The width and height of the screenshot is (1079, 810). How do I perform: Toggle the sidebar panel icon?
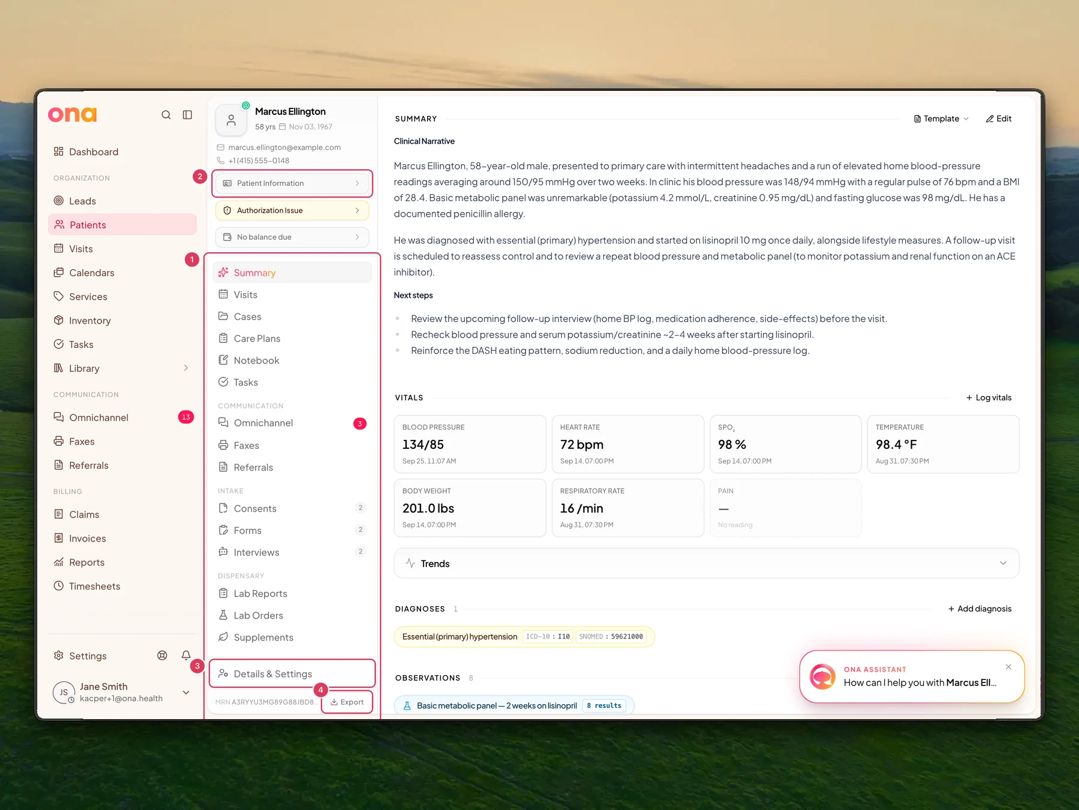tap(188, 115)
